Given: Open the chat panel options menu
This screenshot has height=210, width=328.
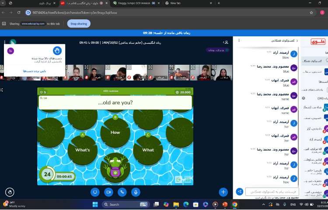Looking at the screenshot, I should tap(238, 41).
